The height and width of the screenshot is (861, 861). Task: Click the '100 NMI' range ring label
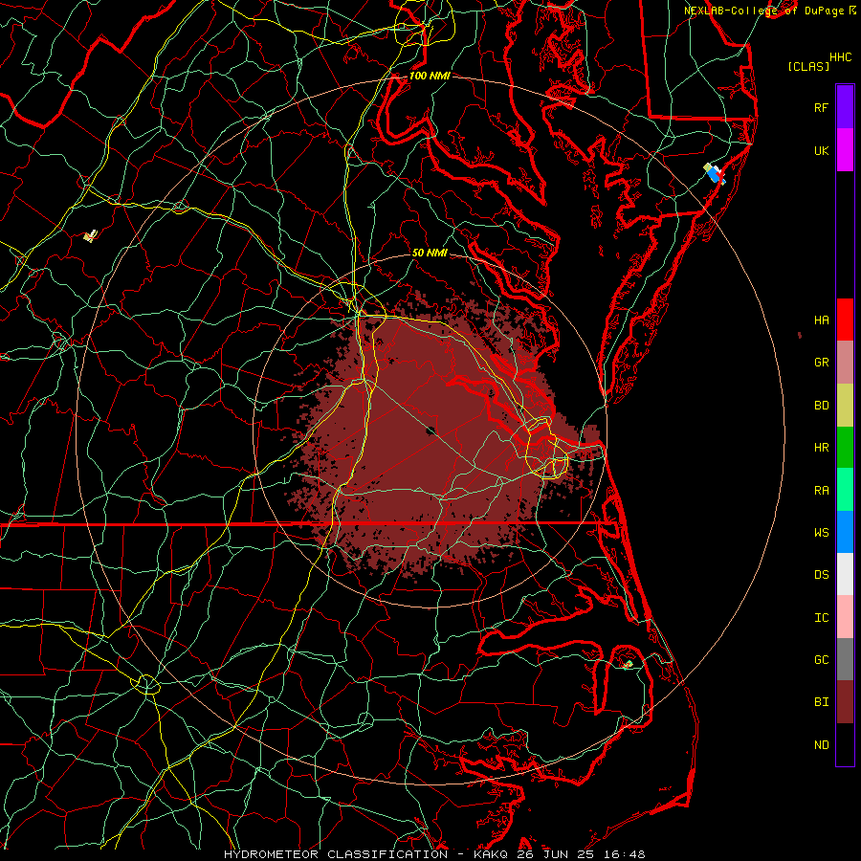coord(430,76)
